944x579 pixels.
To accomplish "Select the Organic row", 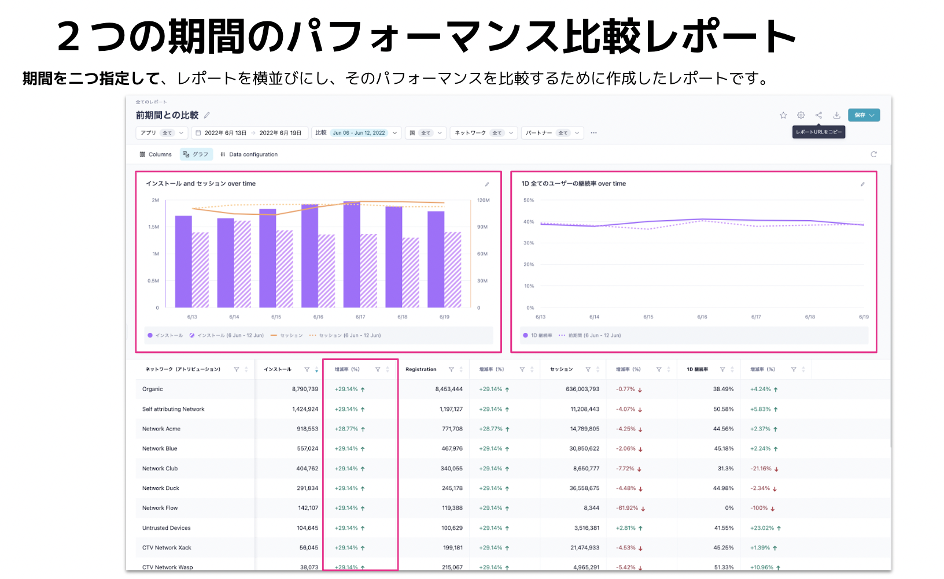I will [513, 389].
